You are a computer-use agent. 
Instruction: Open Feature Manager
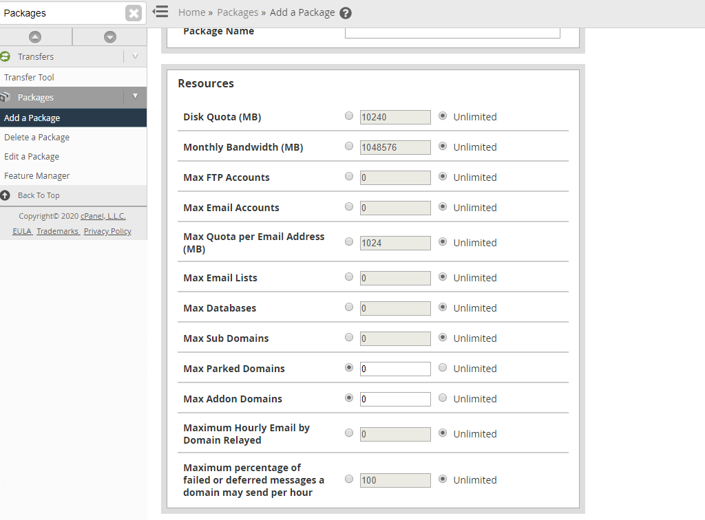pyautogui.click(x=37, y=175)
